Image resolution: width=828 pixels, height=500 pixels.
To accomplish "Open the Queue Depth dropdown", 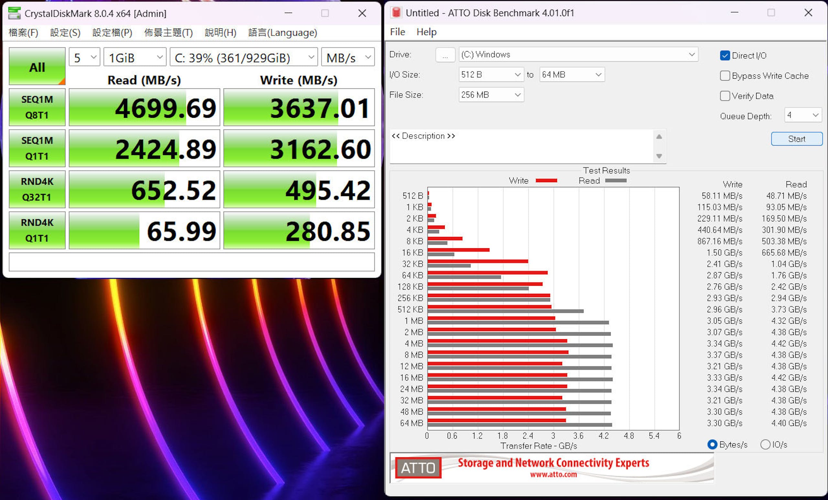I will (x=803, y=115).
